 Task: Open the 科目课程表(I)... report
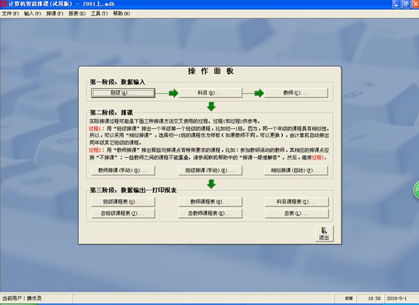coord(296,202)
